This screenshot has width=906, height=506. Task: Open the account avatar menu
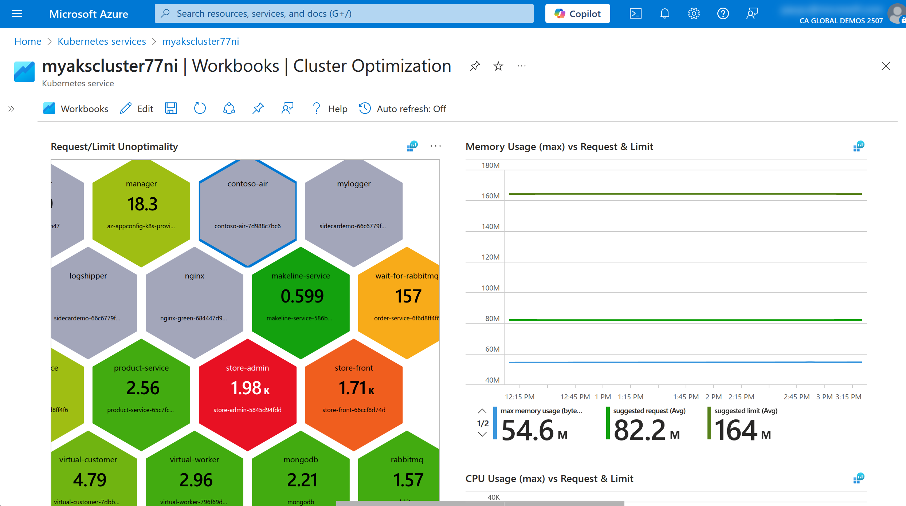(897, 14)
